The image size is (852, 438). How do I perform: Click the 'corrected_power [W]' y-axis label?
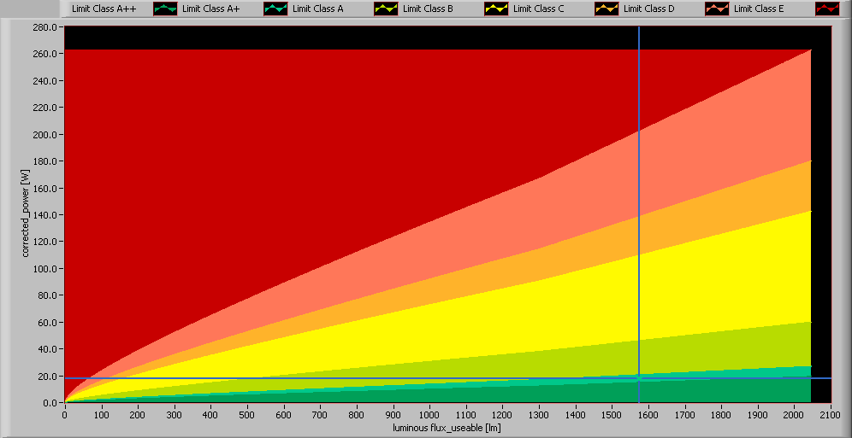(x=26, y=213)
